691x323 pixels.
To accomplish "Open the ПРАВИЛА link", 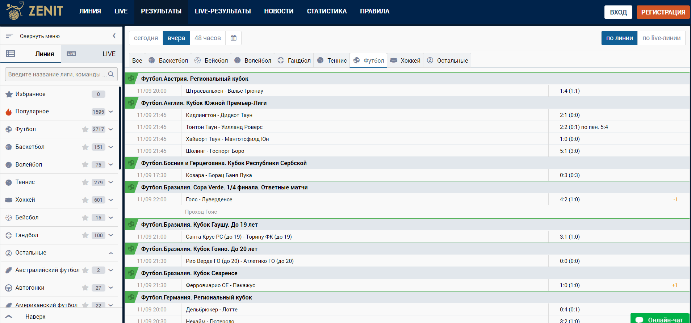I will tap(375, 11).
